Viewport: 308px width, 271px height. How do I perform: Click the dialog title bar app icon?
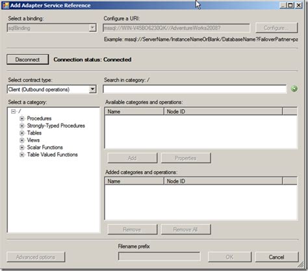click(x=6, y=5)
